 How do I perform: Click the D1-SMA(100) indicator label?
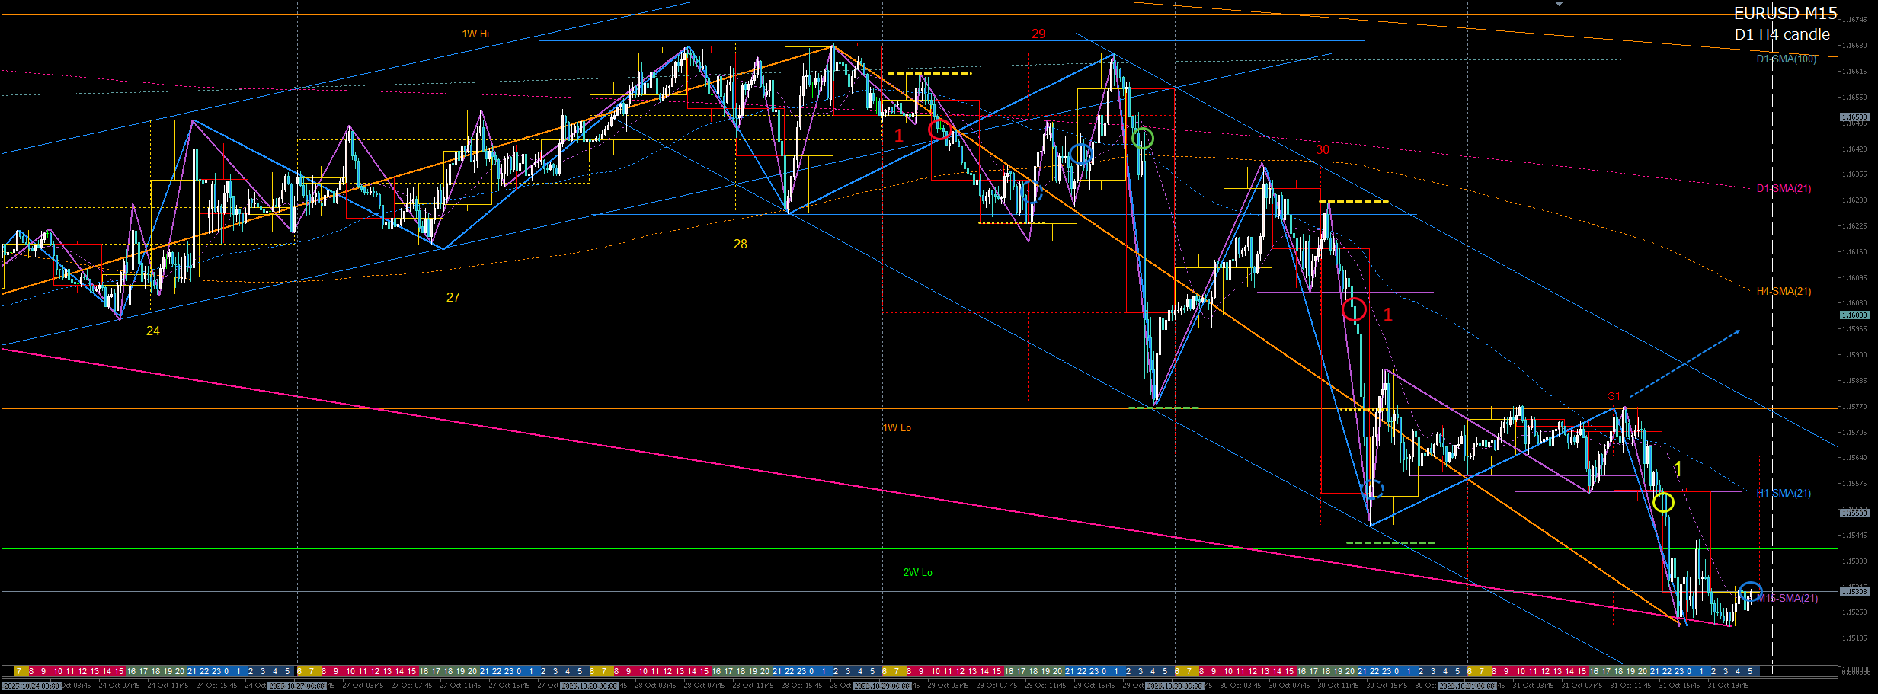(x=1786, y=59)
